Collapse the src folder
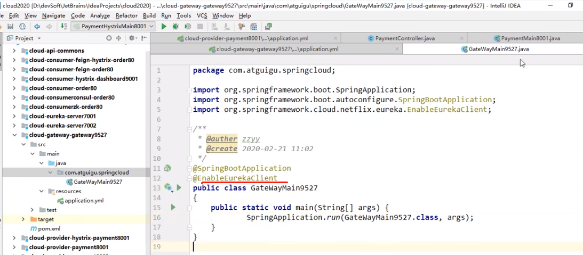The image size is (583, 255). 23,144
